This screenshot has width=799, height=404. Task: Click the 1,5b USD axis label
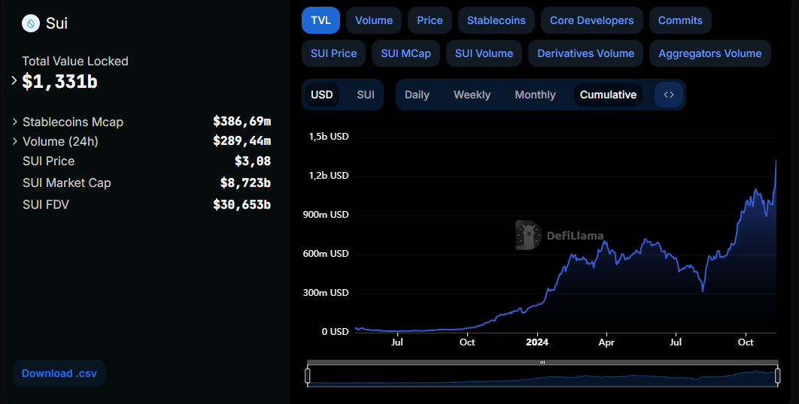click(329, 137)
